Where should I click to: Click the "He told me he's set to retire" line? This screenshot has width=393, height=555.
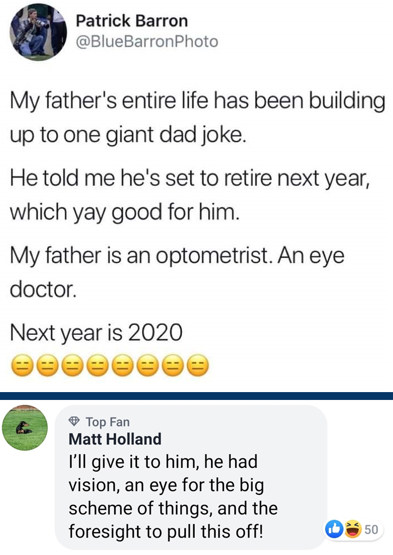click(189, 180)
